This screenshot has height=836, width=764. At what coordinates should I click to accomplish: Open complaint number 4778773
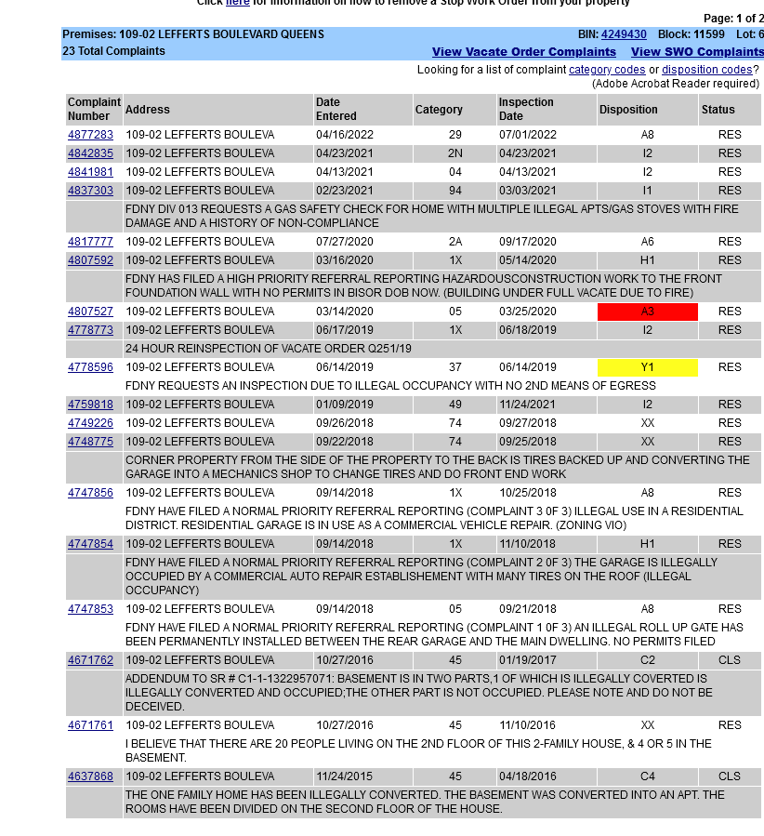pos(90,330)
